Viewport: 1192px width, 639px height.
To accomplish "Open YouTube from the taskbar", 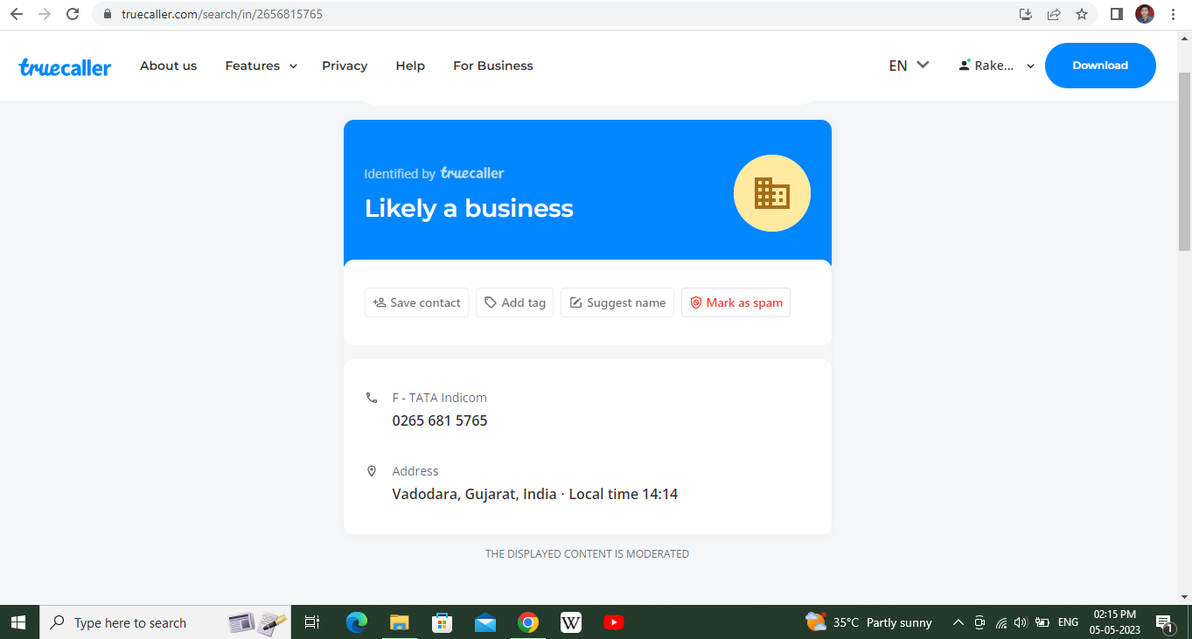I will [x=613, y=622].
